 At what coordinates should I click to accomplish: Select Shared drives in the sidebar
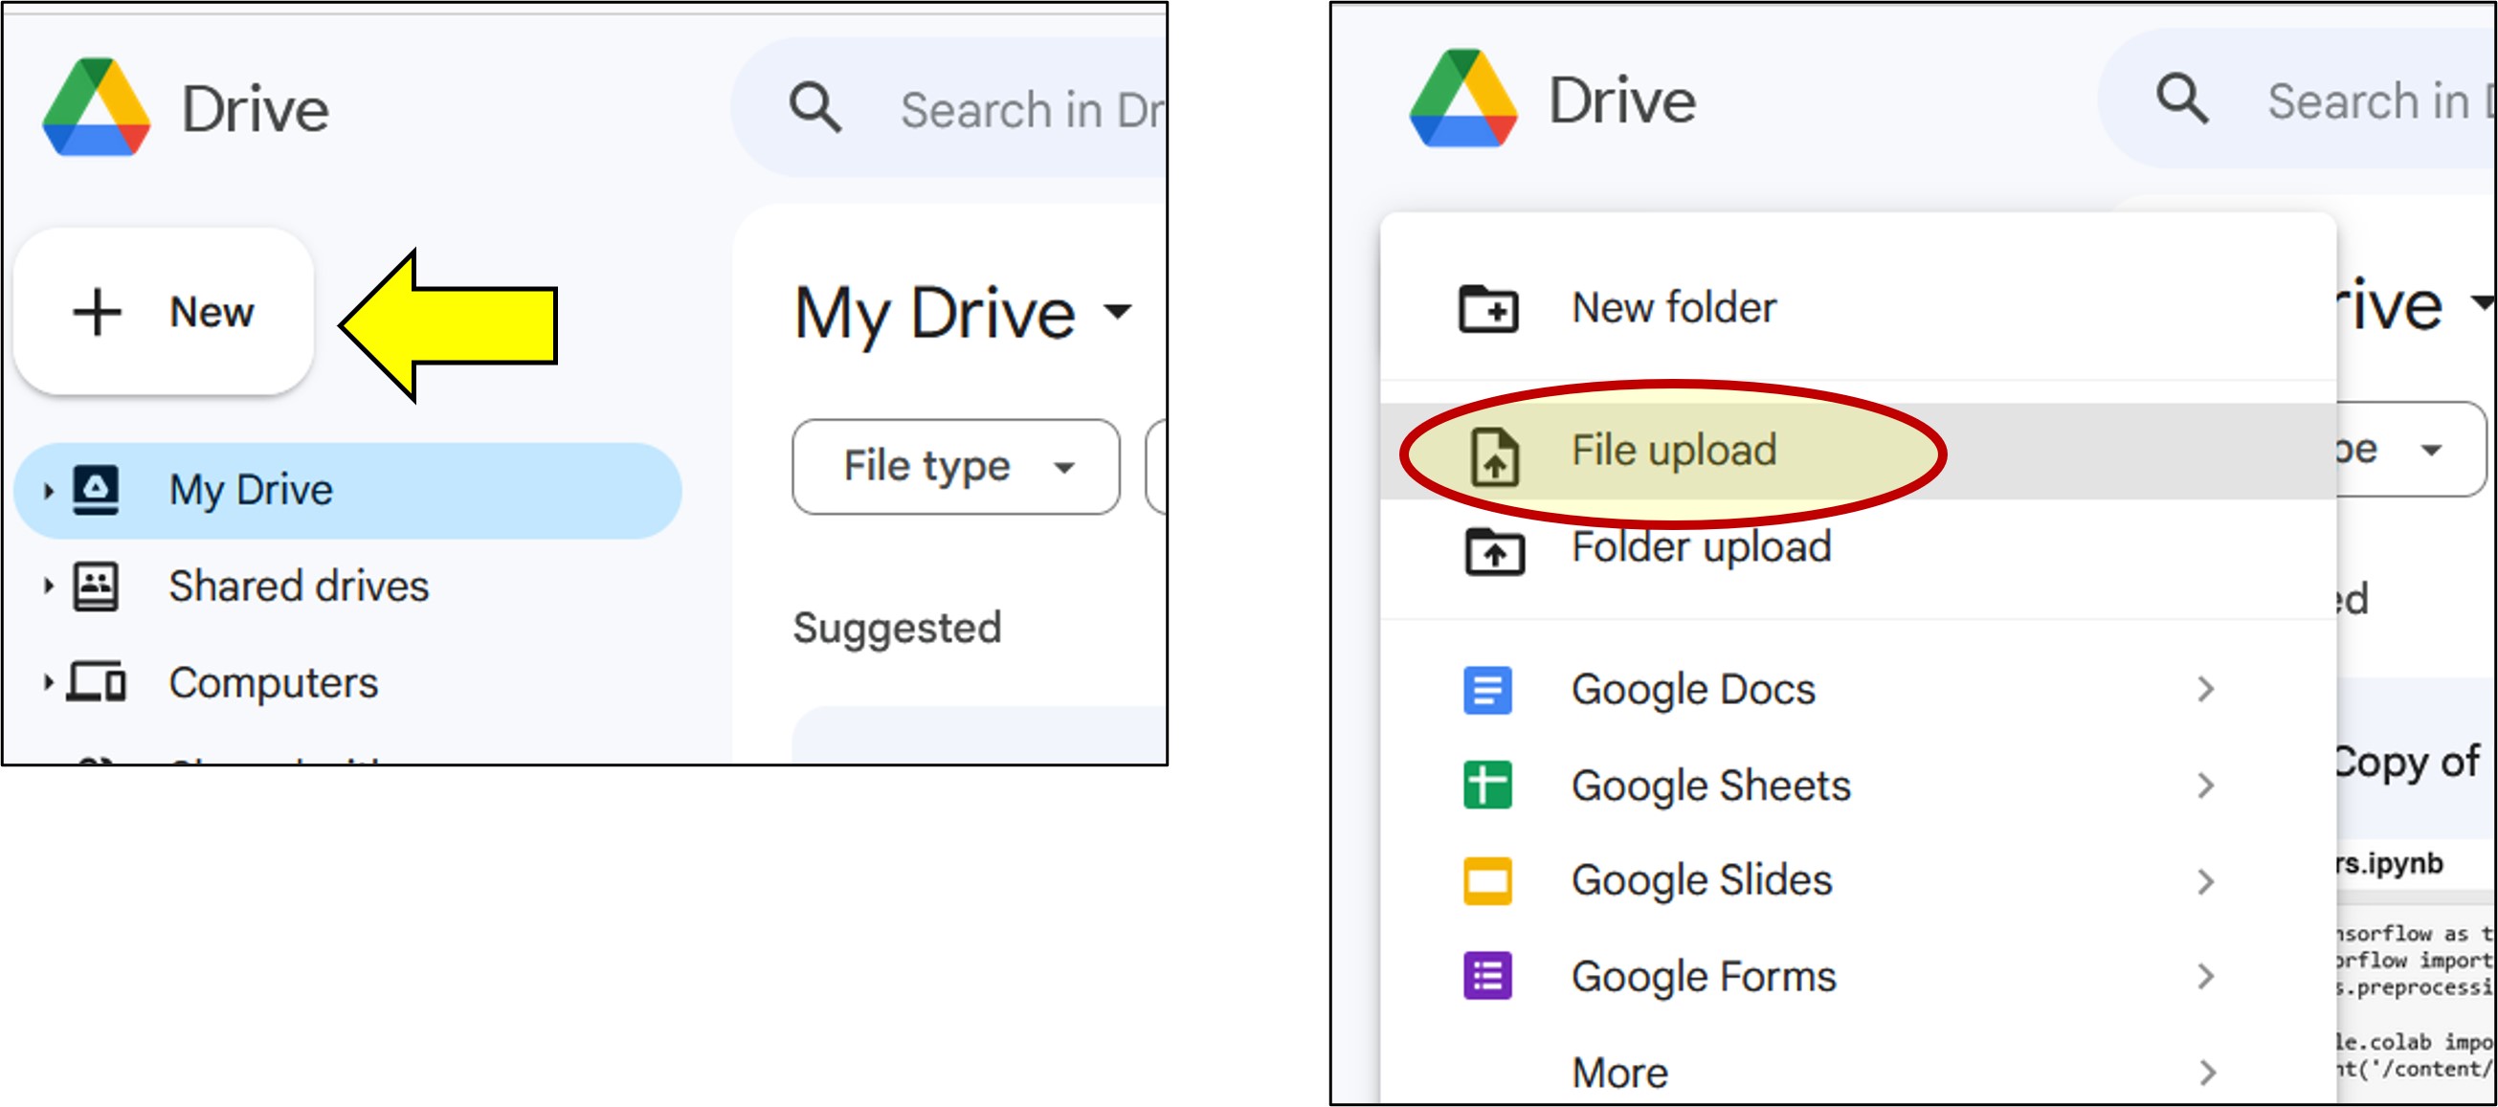point(298,586)
